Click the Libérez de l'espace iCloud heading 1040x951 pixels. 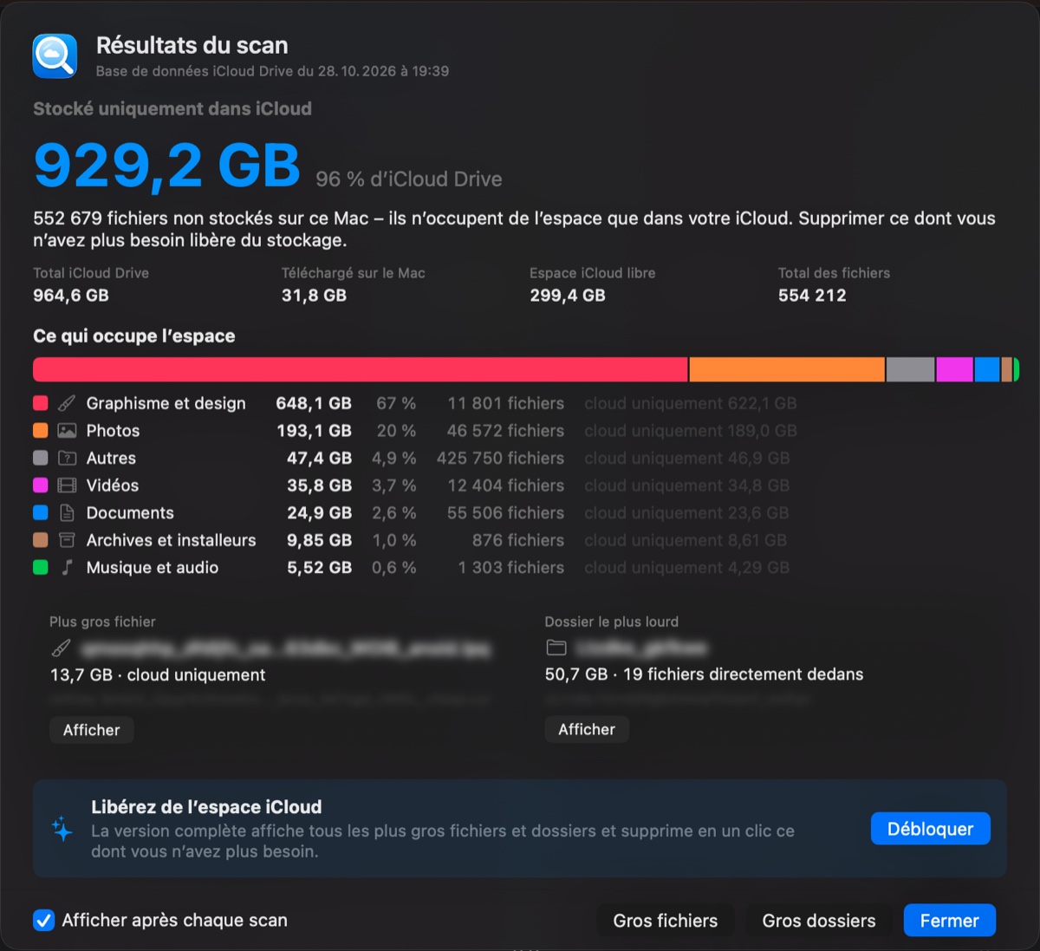click(x=206, y=807)
